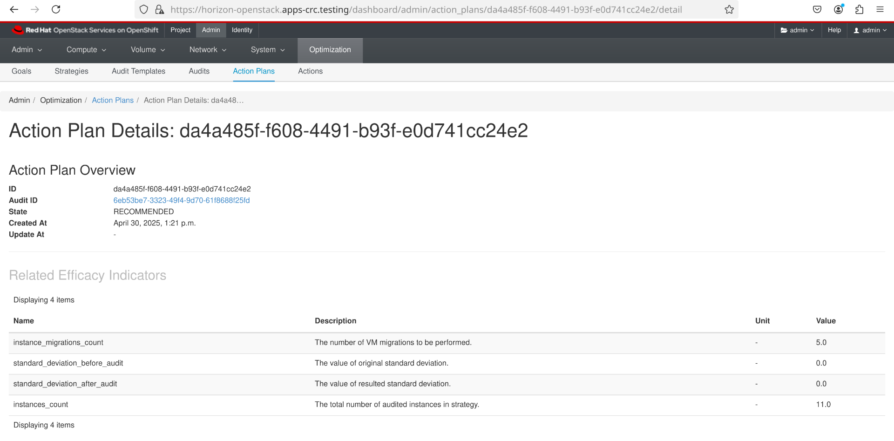Open the browser extensions puzzle icon

(x=860, y=9)
